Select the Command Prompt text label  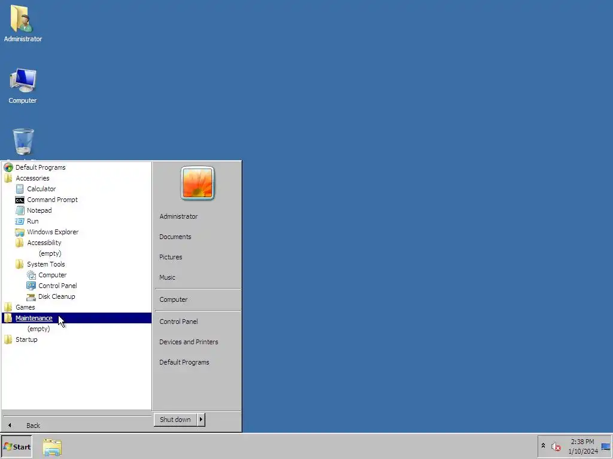point(53,200)
